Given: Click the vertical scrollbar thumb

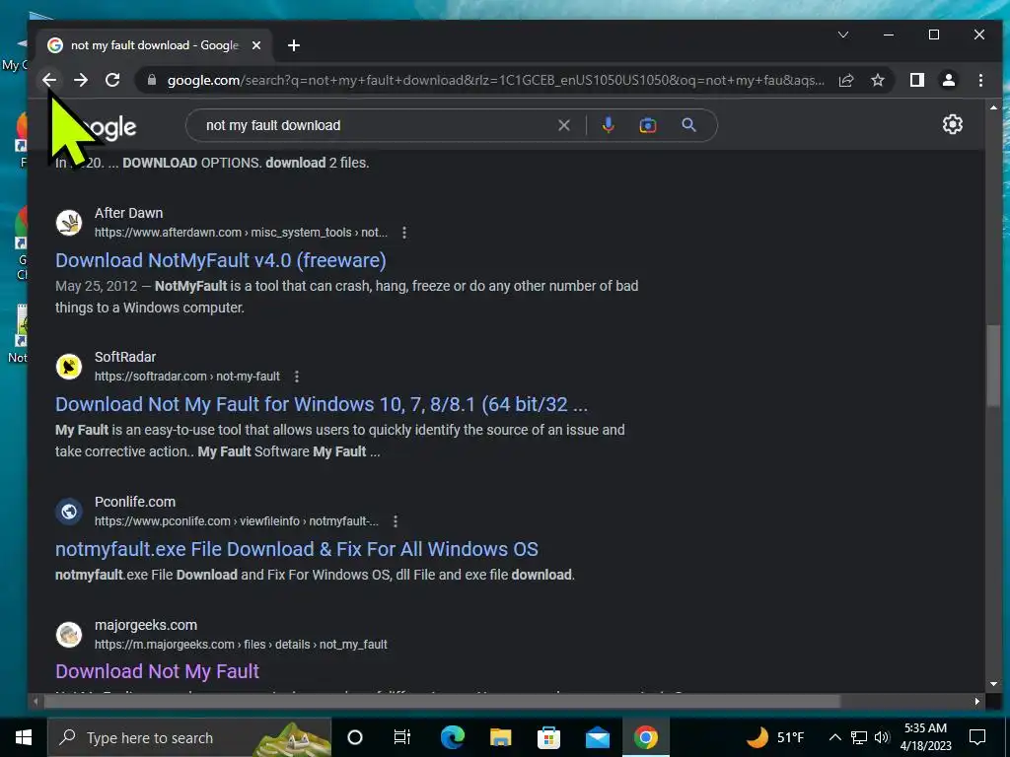Looking at the screenshot, I should (993, 367).
